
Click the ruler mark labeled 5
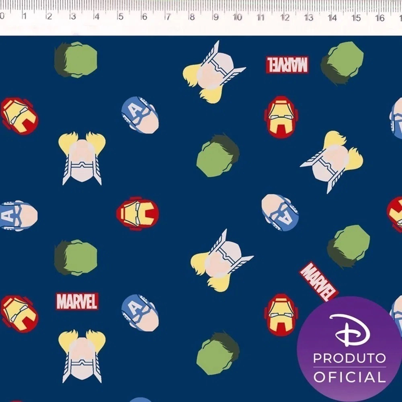coord(120,16)
